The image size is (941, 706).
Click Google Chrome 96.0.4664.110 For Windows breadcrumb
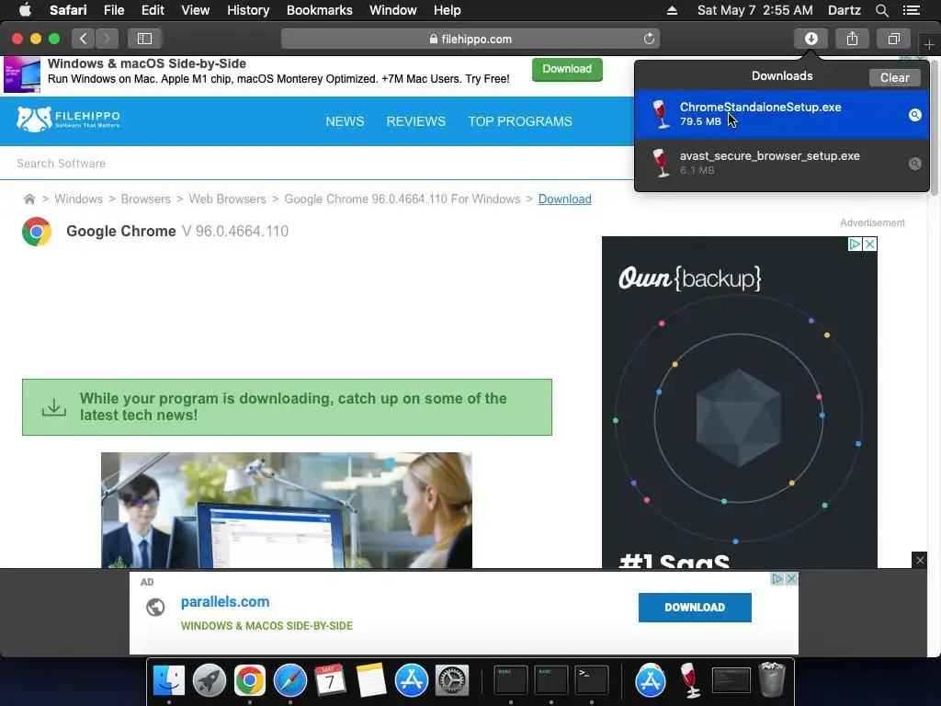(402, 199)
